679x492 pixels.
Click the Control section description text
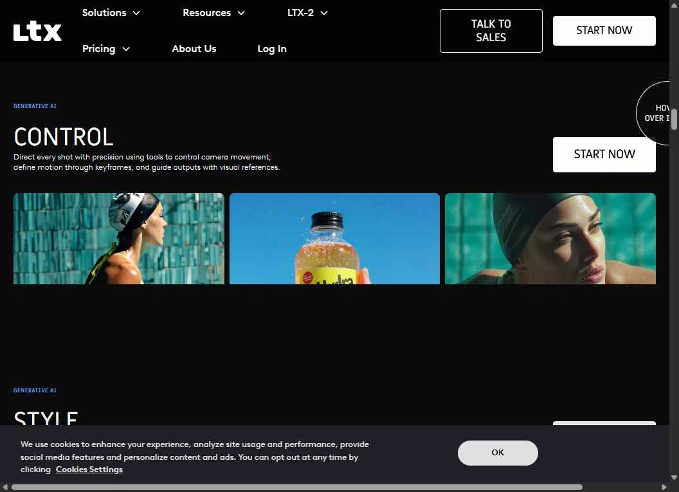coord(147,162)
